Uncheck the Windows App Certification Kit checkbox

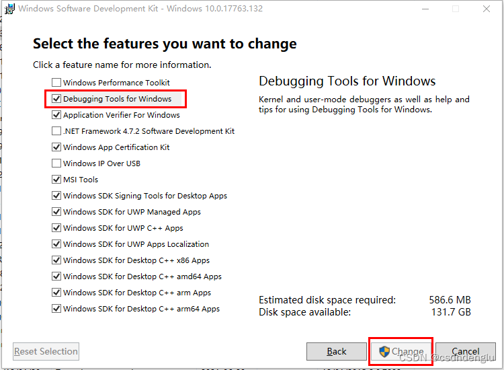[x=56, y=147]
